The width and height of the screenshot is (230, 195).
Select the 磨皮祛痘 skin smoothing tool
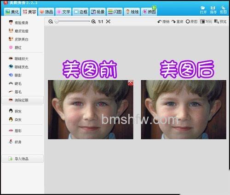(x=18, y=31)
